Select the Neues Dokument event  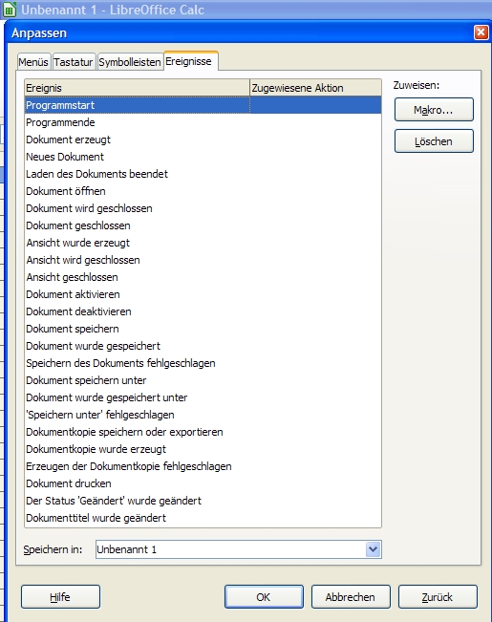point(203,157)
